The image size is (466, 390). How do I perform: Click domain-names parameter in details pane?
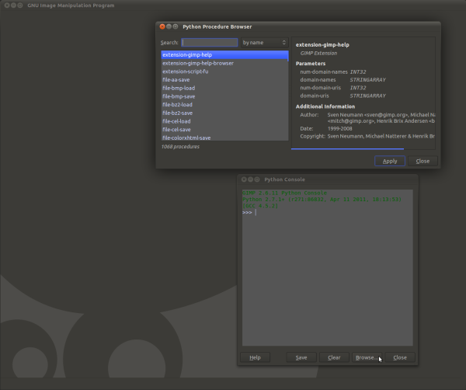coord(318,80)
